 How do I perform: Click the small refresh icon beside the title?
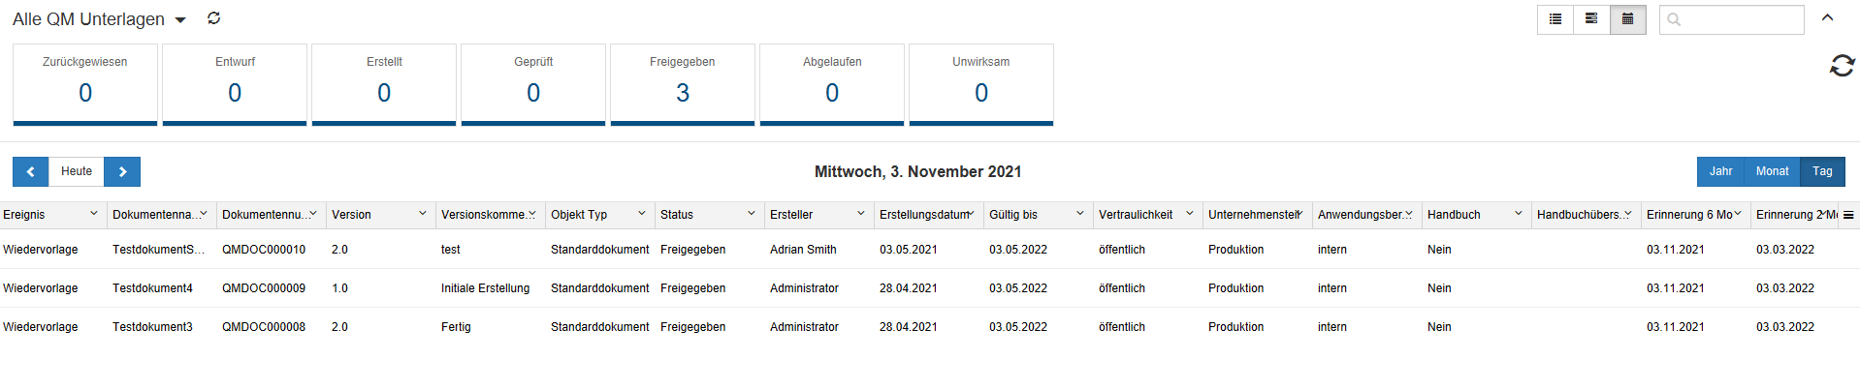click(214, 18)
